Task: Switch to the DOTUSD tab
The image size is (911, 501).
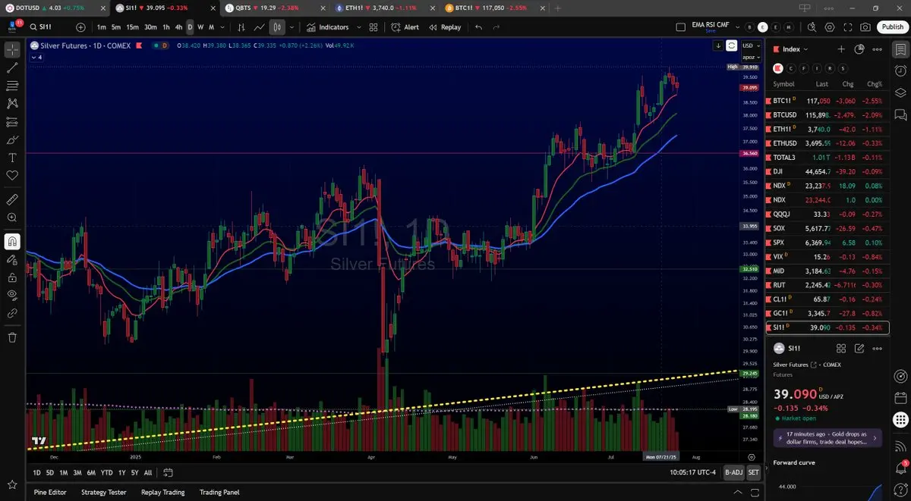Action: coord(56,8)
